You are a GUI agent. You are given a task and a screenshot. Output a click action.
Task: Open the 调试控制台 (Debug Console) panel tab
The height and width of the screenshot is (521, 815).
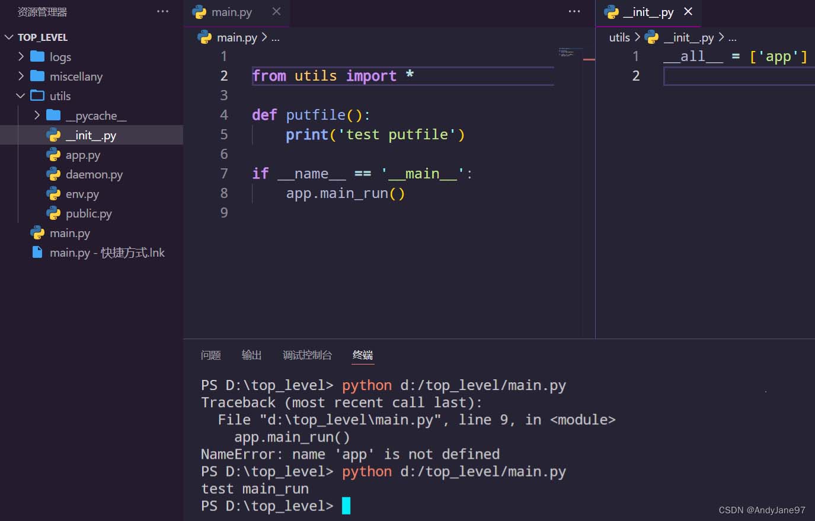tap(307, 355)
